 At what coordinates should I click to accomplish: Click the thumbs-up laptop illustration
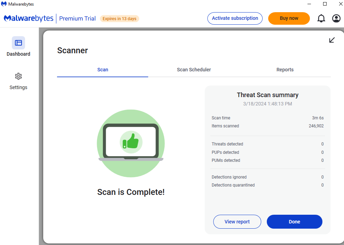click(x=131, y=143)
